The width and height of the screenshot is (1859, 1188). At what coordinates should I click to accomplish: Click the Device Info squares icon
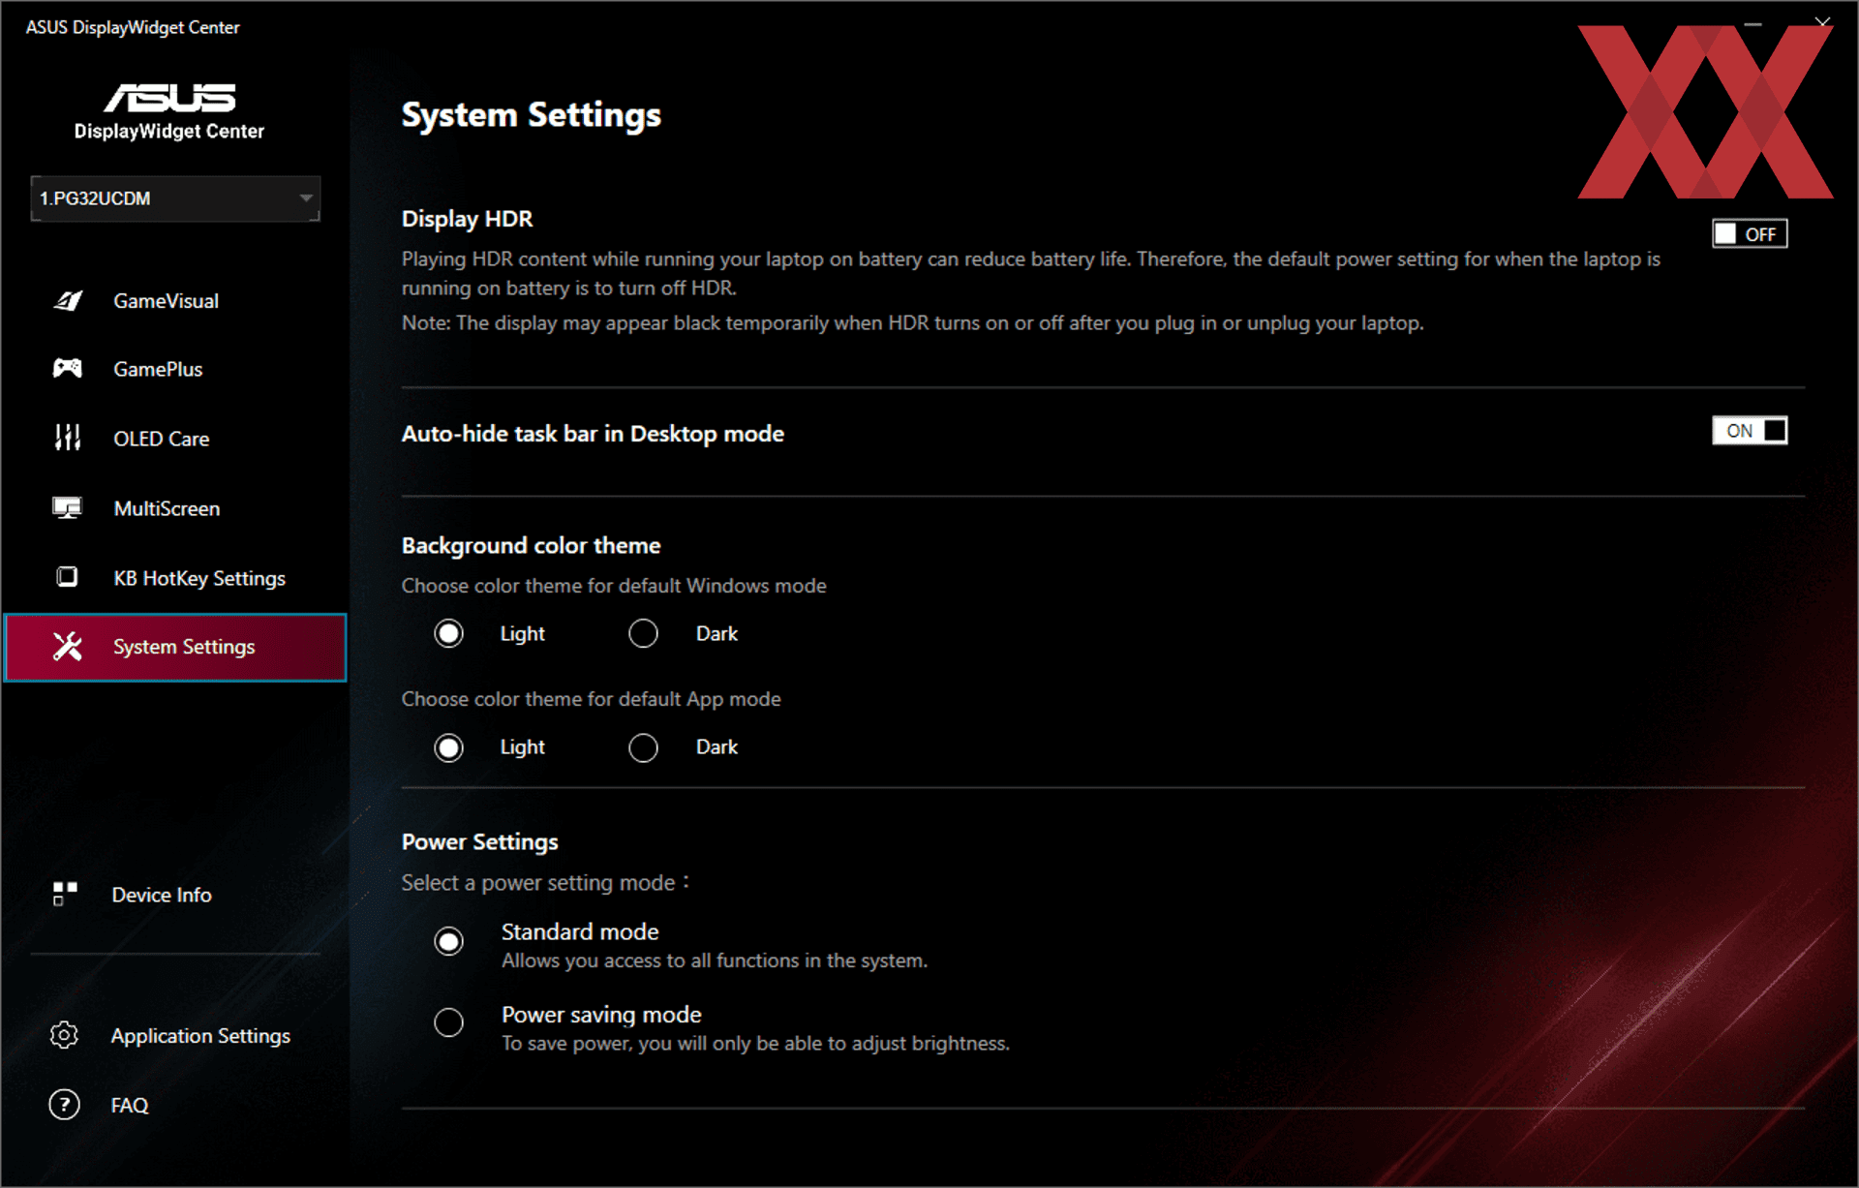pos(65,894)
